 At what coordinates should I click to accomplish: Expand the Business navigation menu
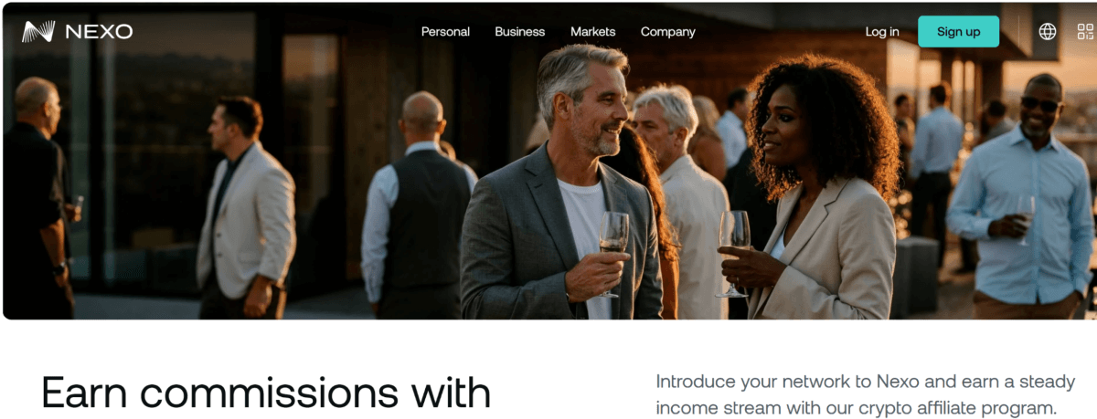coord(519,32)
